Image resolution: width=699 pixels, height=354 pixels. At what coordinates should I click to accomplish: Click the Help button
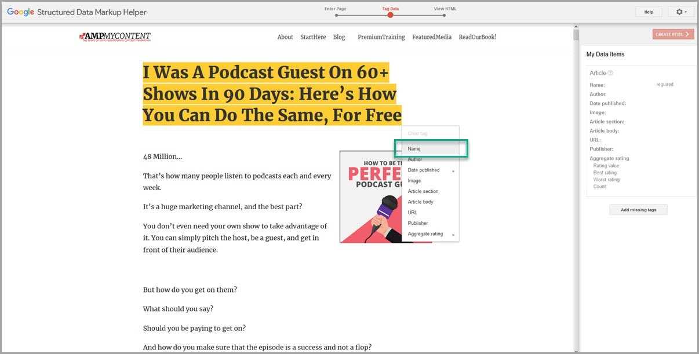[649, 12]
